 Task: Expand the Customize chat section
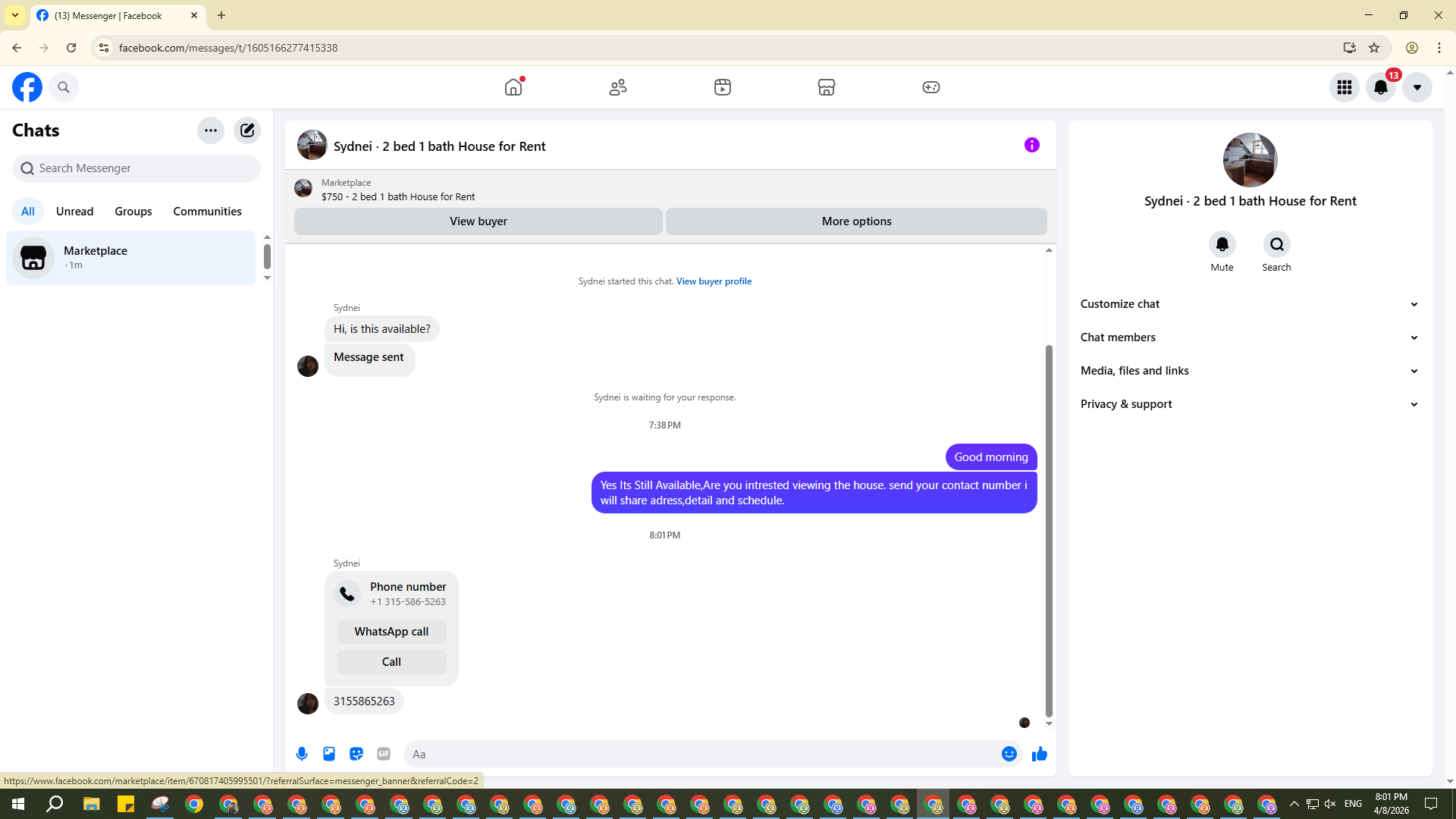point(1250,304)
